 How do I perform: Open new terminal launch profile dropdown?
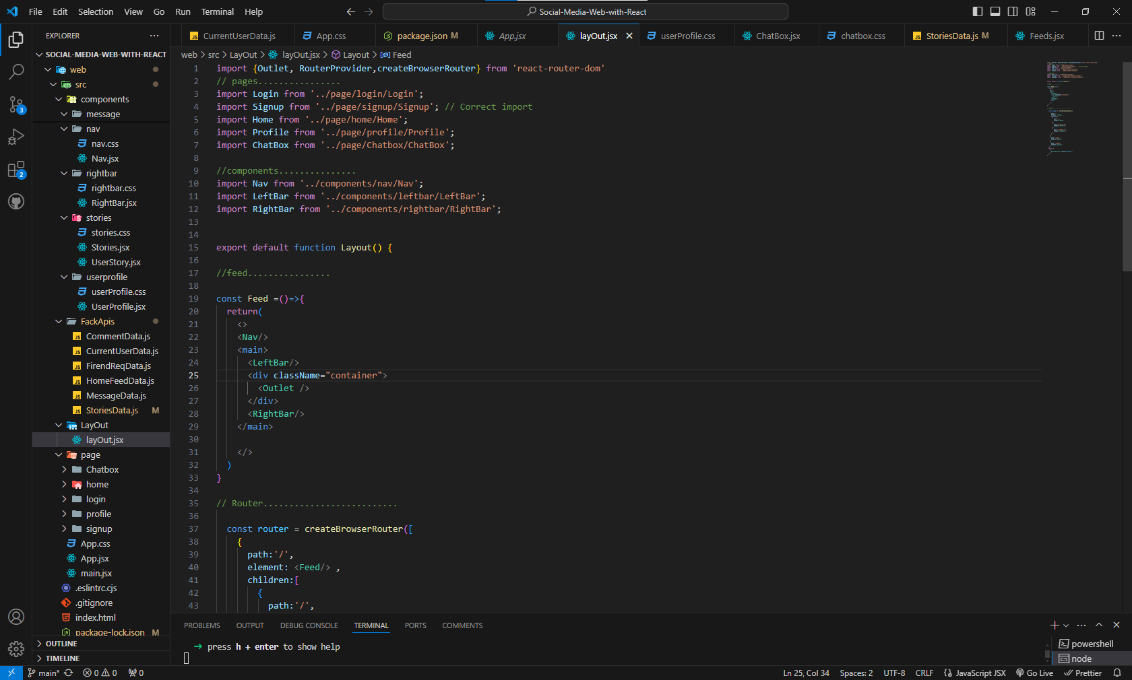1066,625
